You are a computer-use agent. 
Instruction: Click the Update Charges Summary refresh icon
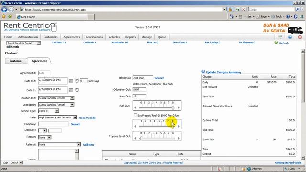pyautogui.click(x=203, y=72)
